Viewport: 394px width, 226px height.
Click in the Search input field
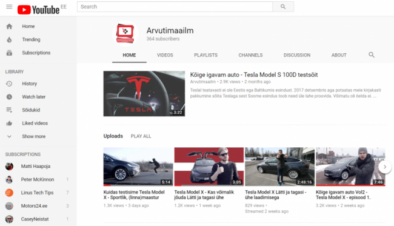(x=175, y=7)
